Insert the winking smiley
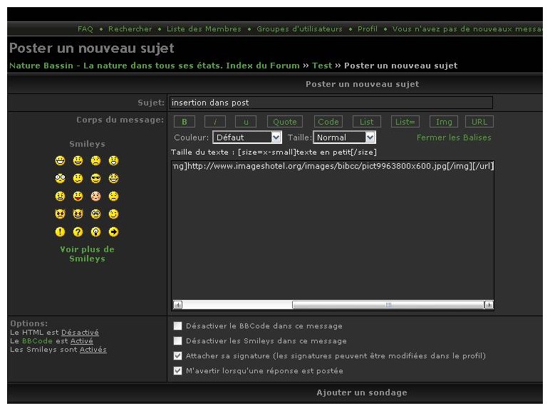The image size is (550, 411). tap(113, 214)
